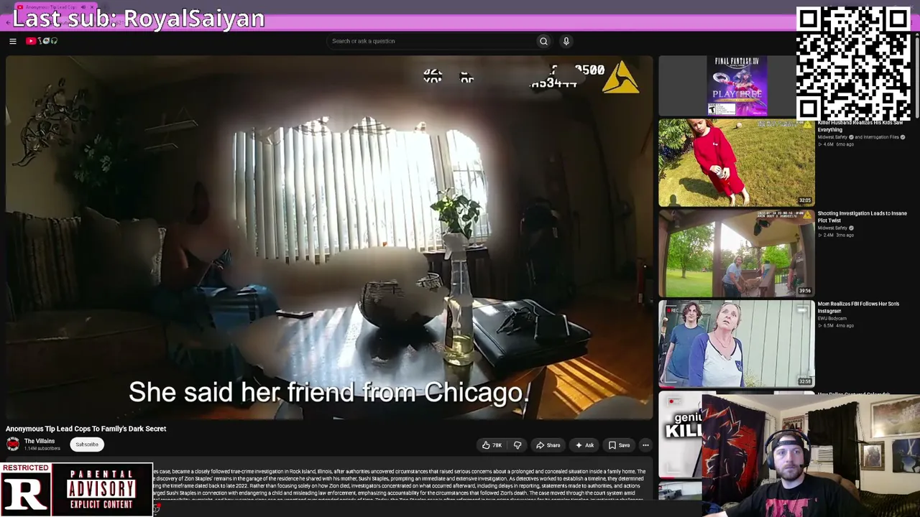
Task: Click the '1.14M subscribers' count
Action: click(42, 449)
